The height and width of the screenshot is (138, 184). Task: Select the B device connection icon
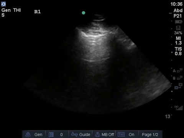[177, 78]
